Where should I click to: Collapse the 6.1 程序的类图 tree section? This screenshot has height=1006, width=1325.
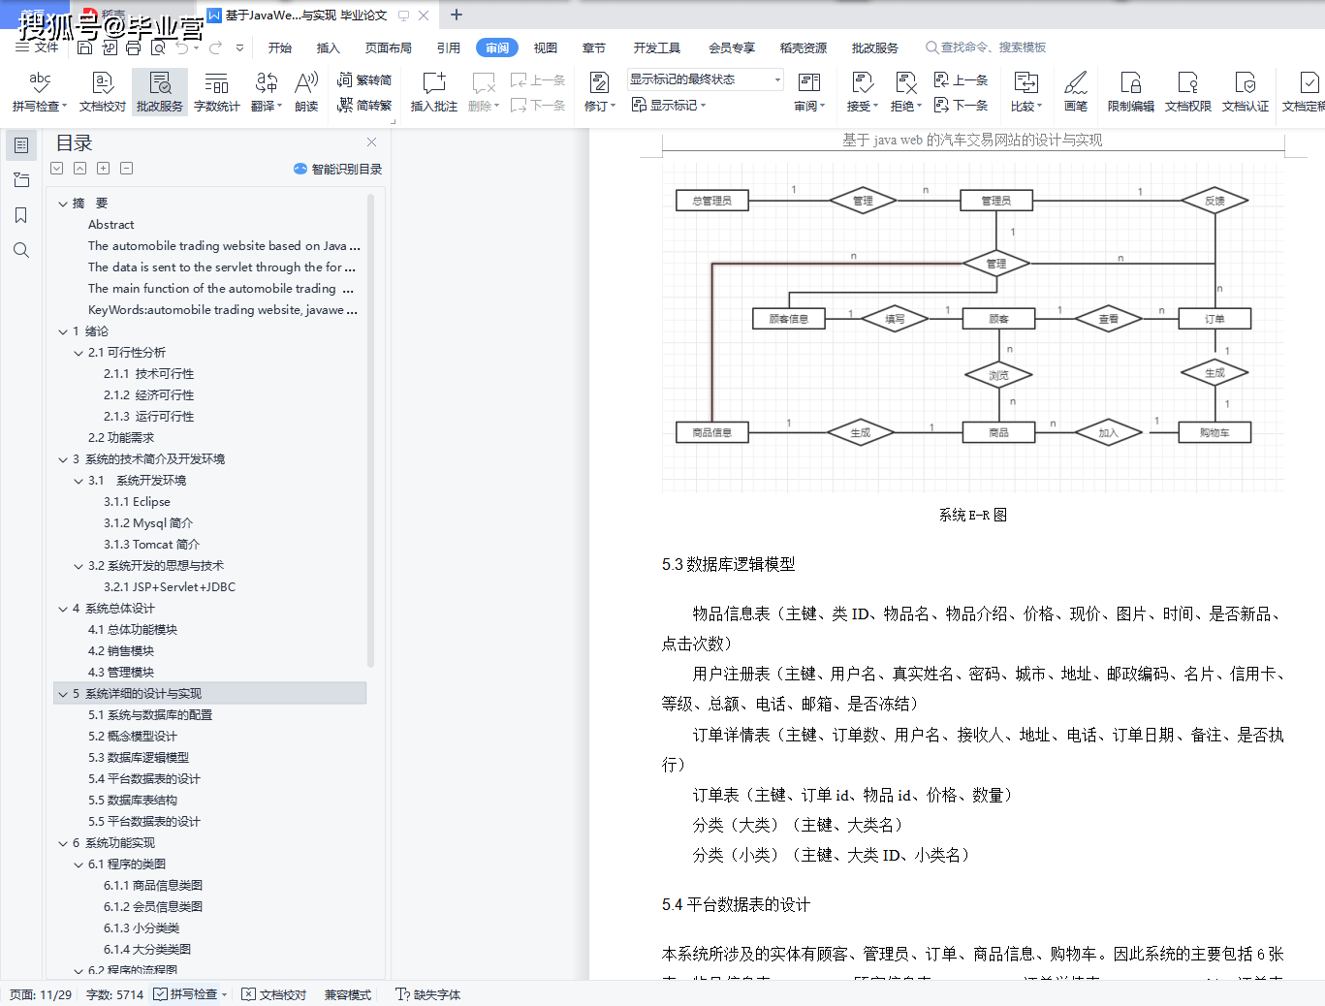pyautogui.click(x=79, y=865)
